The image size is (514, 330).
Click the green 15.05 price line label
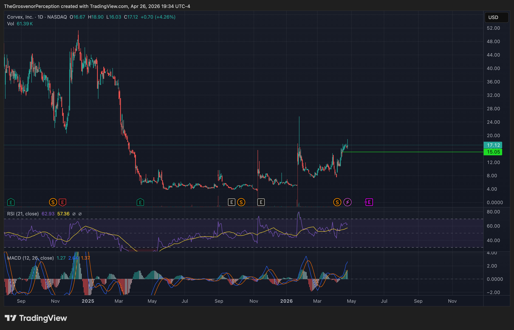pos(493,152)
